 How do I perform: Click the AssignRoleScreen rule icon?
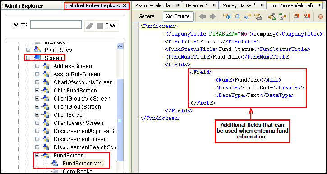[46, 74]
